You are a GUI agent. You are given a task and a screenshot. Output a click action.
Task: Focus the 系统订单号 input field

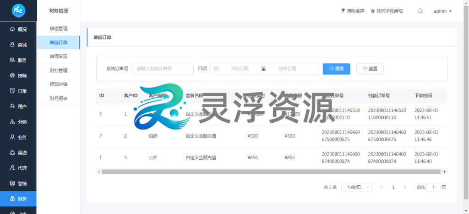(x=163, y=68)
